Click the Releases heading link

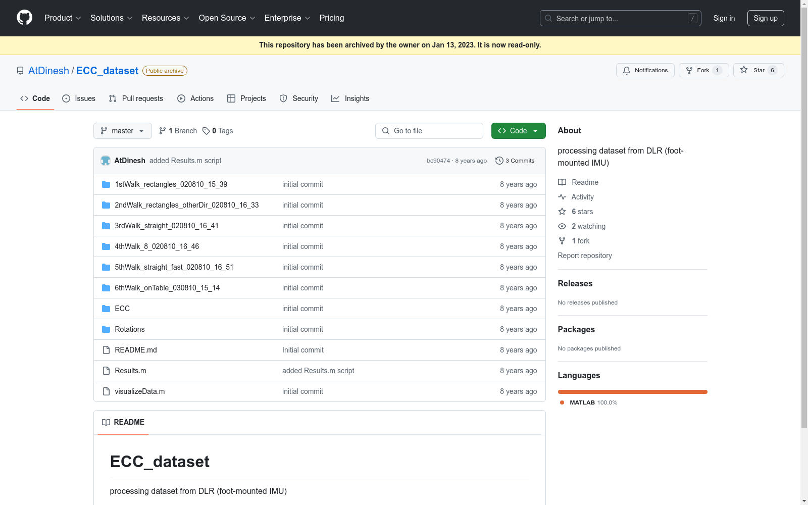pos(575,284)
